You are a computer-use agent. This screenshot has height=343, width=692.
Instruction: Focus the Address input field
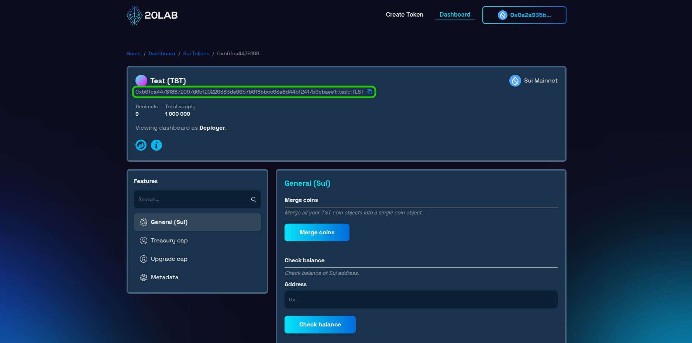click(421, 300)
